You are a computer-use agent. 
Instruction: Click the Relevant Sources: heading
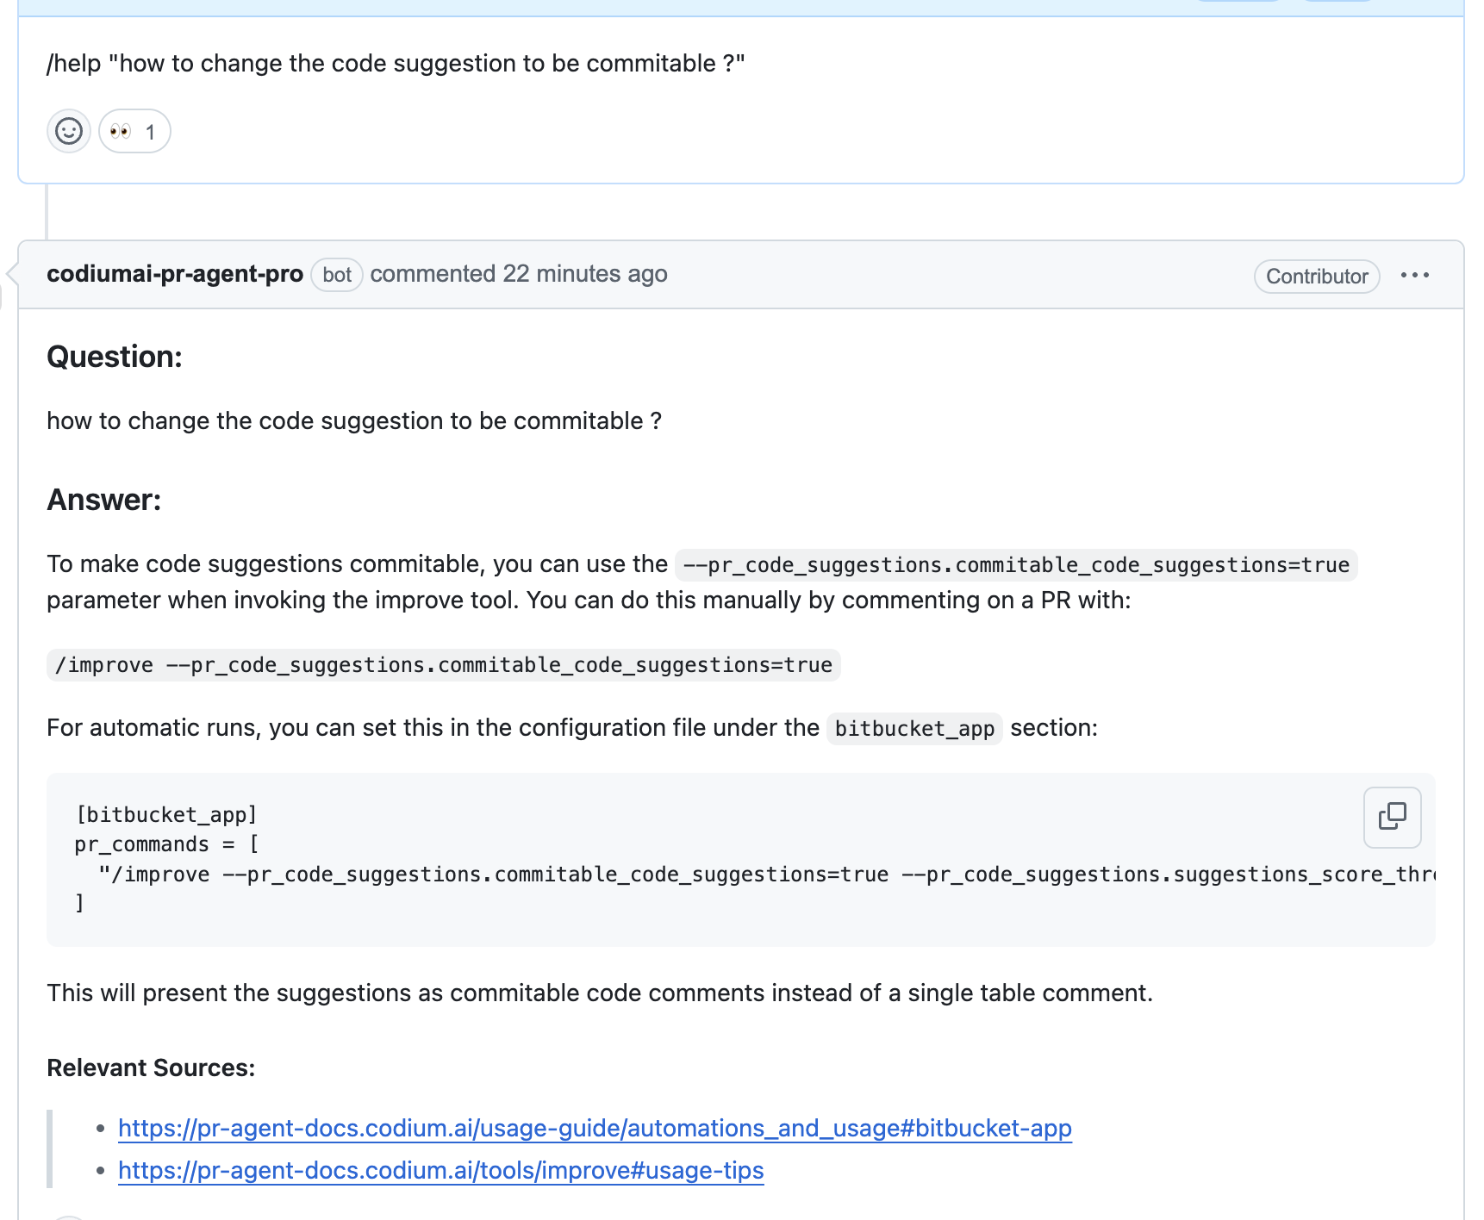(x=151, y=1067)
